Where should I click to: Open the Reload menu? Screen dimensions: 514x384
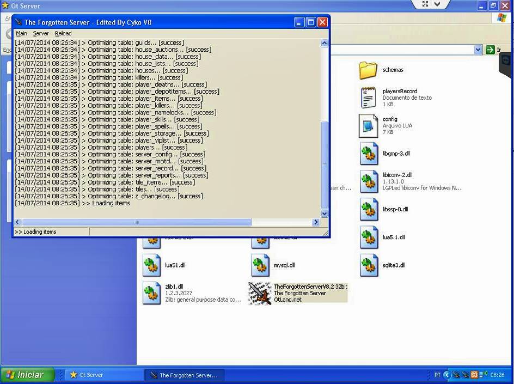tap(63, 33)
